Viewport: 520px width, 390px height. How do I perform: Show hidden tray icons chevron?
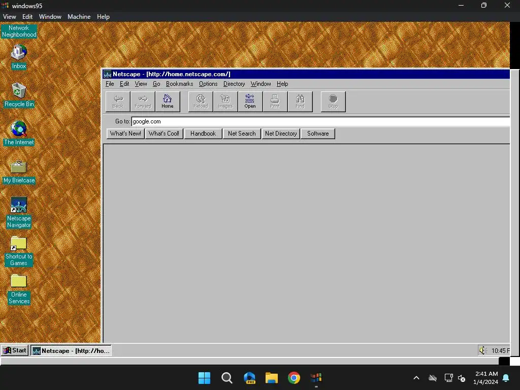click(x=416, y=378)
